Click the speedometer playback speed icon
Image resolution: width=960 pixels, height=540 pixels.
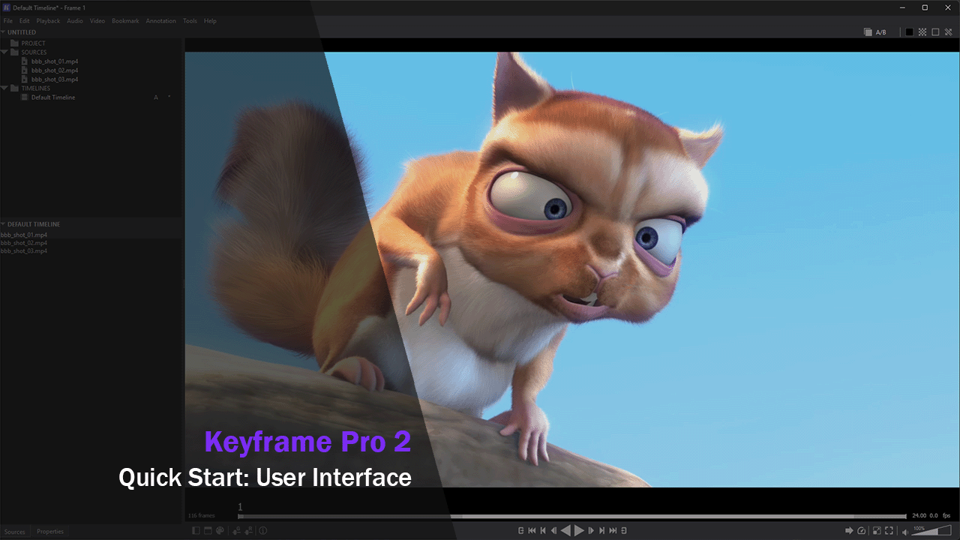coord(861,531)
